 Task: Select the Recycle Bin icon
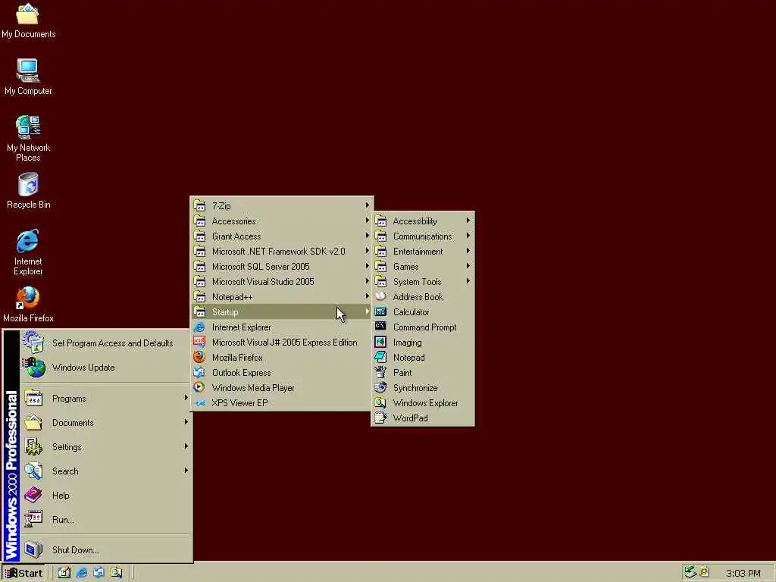tap(28, 191)
